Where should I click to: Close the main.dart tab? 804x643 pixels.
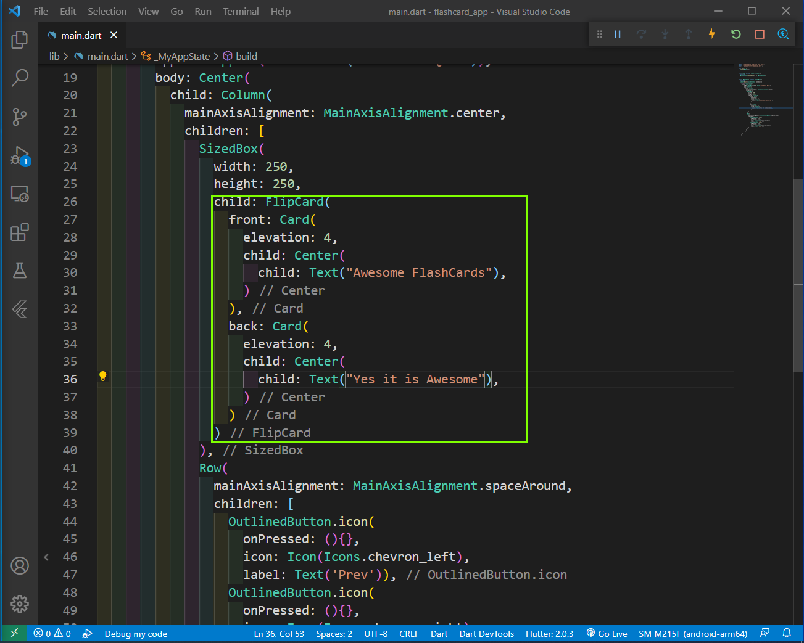point(114,35)
